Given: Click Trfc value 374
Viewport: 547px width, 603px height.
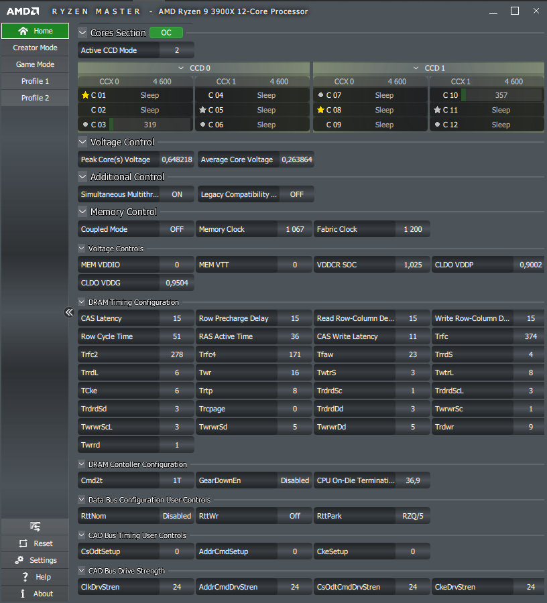Looking at the screenshot, I should (x=530, y=336).
